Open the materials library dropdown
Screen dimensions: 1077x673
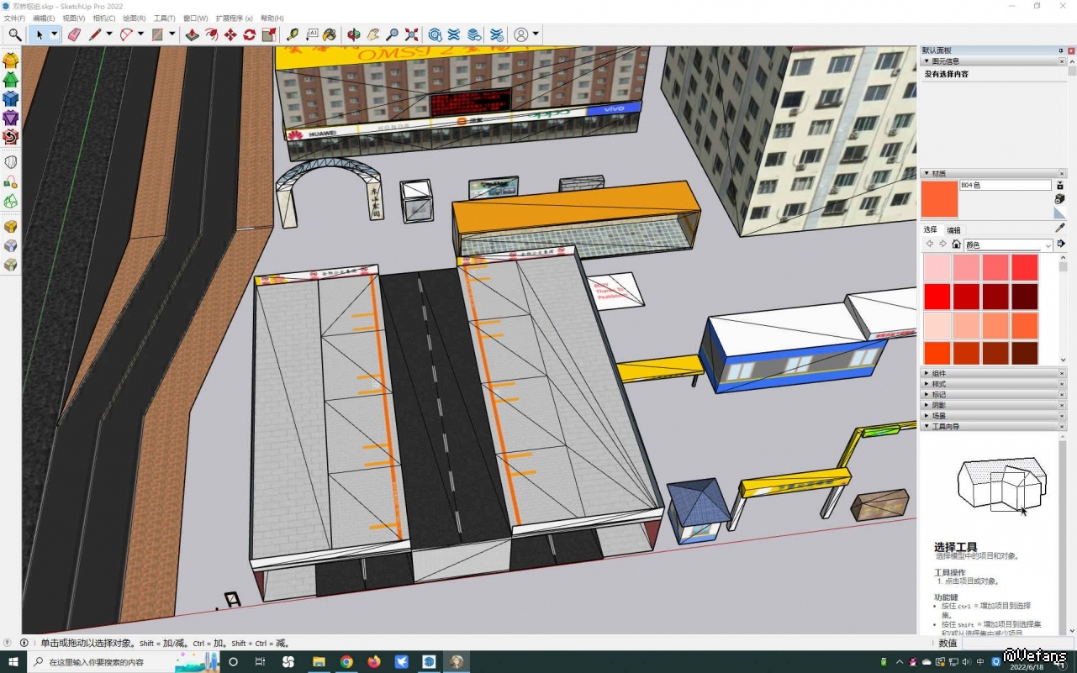(1048, 245)
